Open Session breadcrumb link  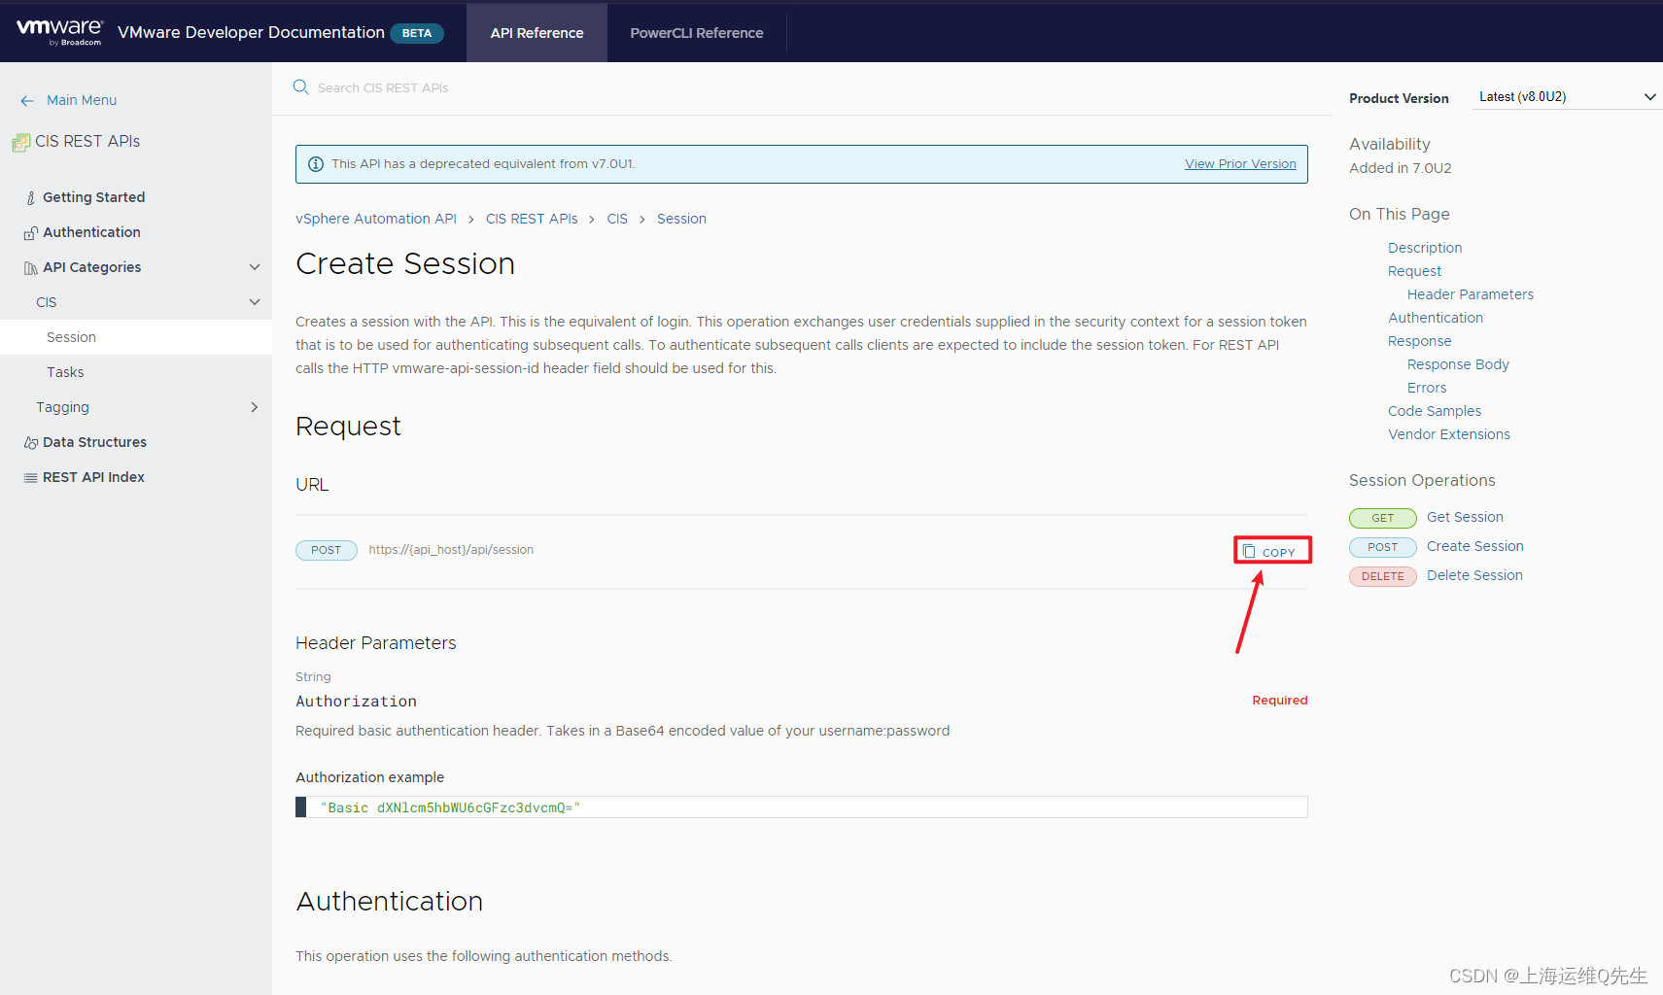coord(681,219)
